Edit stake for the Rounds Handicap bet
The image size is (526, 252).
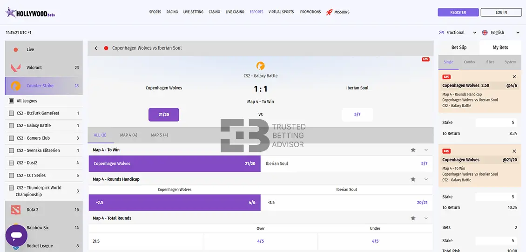[x=497, y=123]
